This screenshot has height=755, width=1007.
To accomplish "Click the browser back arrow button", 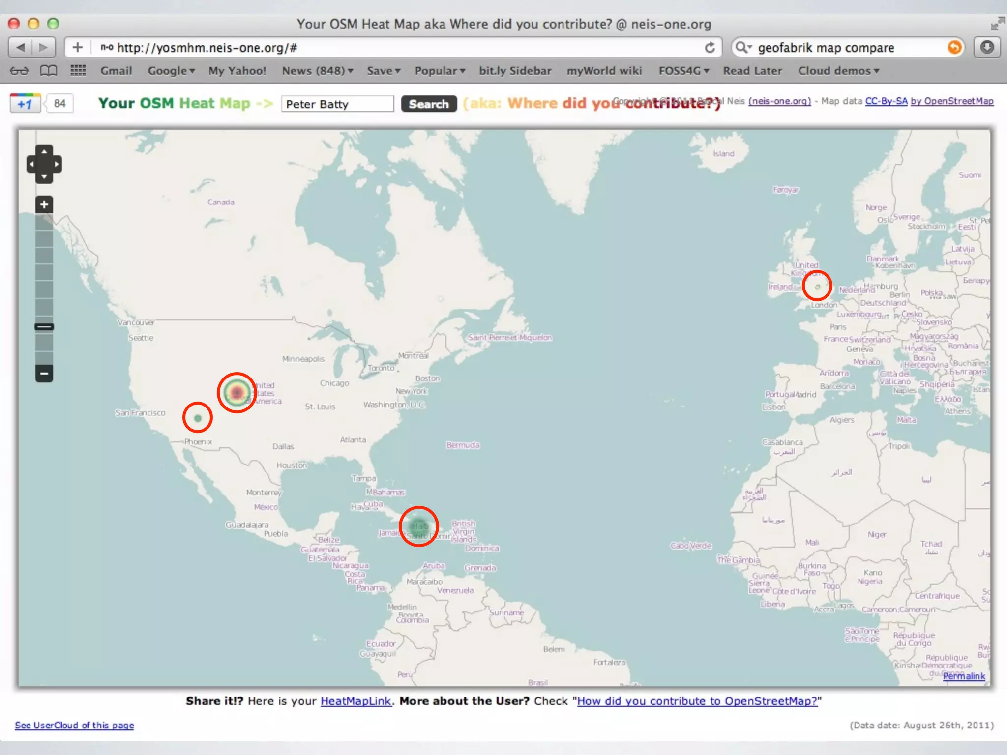I will (x=21, y=48).
